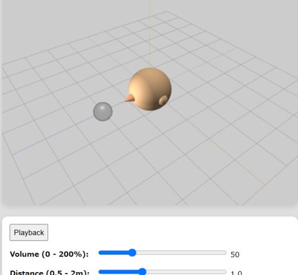Adjust the Distance slider handle
The height and width of the screenshot is (275, 298).
point(142,271)
